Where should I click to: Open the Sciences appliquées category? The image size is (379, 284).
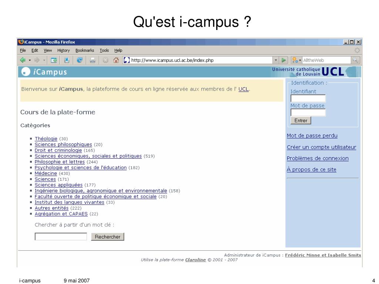click(58, 185)
